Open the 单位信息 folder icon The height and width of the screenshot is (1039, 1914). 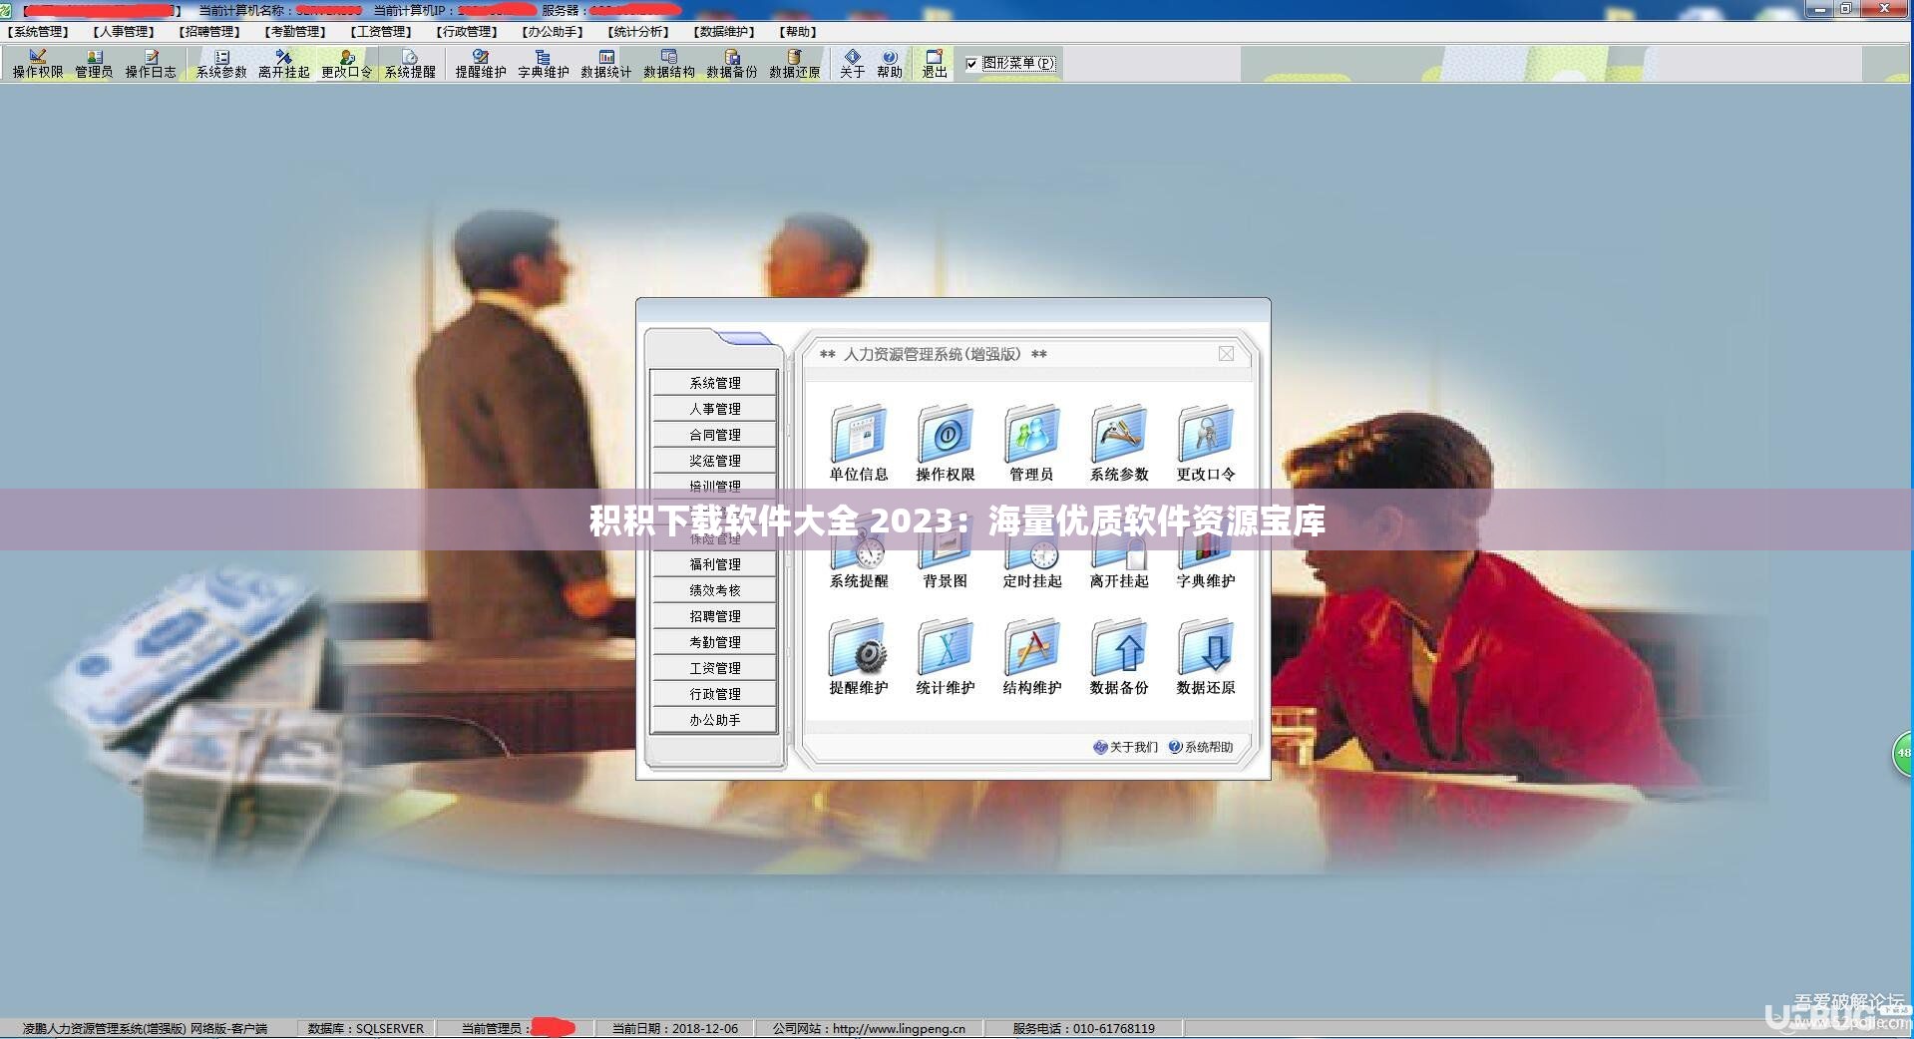859,443
